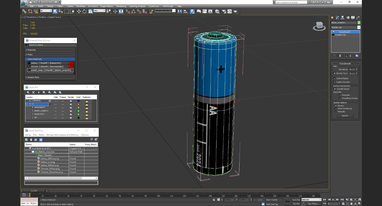Image resolution: width=382 pixels, height=206 pixels.
Task: Click Pin Stack under modifier list
Action: coord(334,55)
